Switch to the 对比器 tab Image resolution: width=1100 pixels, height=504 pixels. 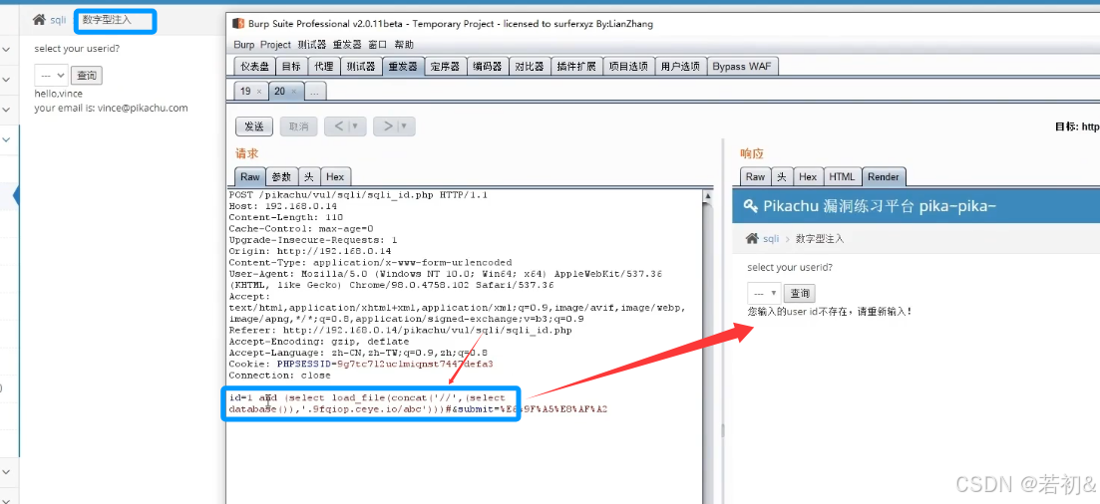pos(529,67)
